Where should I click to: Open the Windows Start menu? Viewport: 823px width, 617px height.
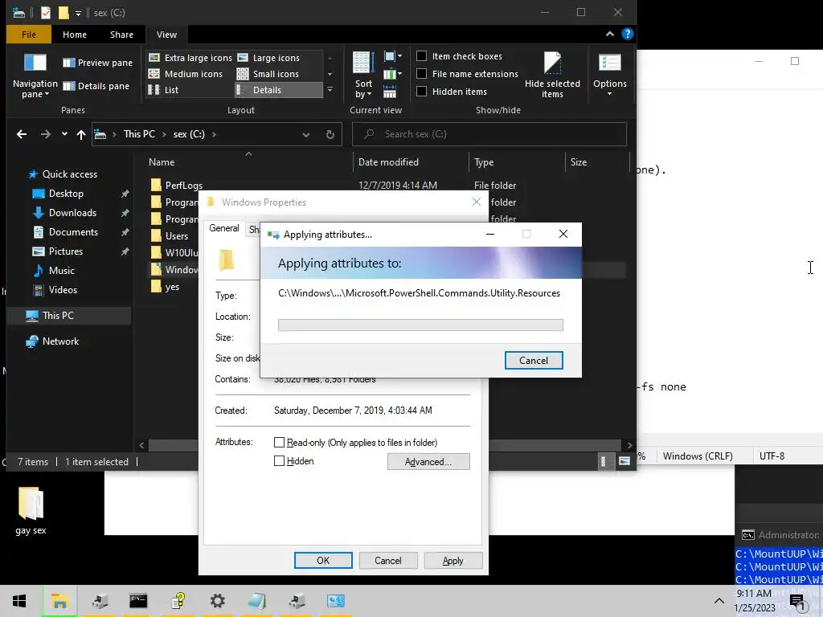pyautogui.click(x=19, y=601)
